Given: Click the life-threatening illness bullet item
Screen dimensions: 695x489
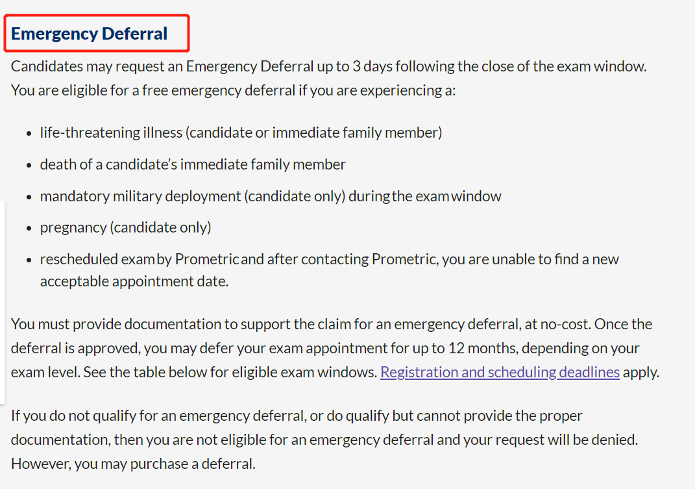Looking at the screenshot, I should 241,132.
